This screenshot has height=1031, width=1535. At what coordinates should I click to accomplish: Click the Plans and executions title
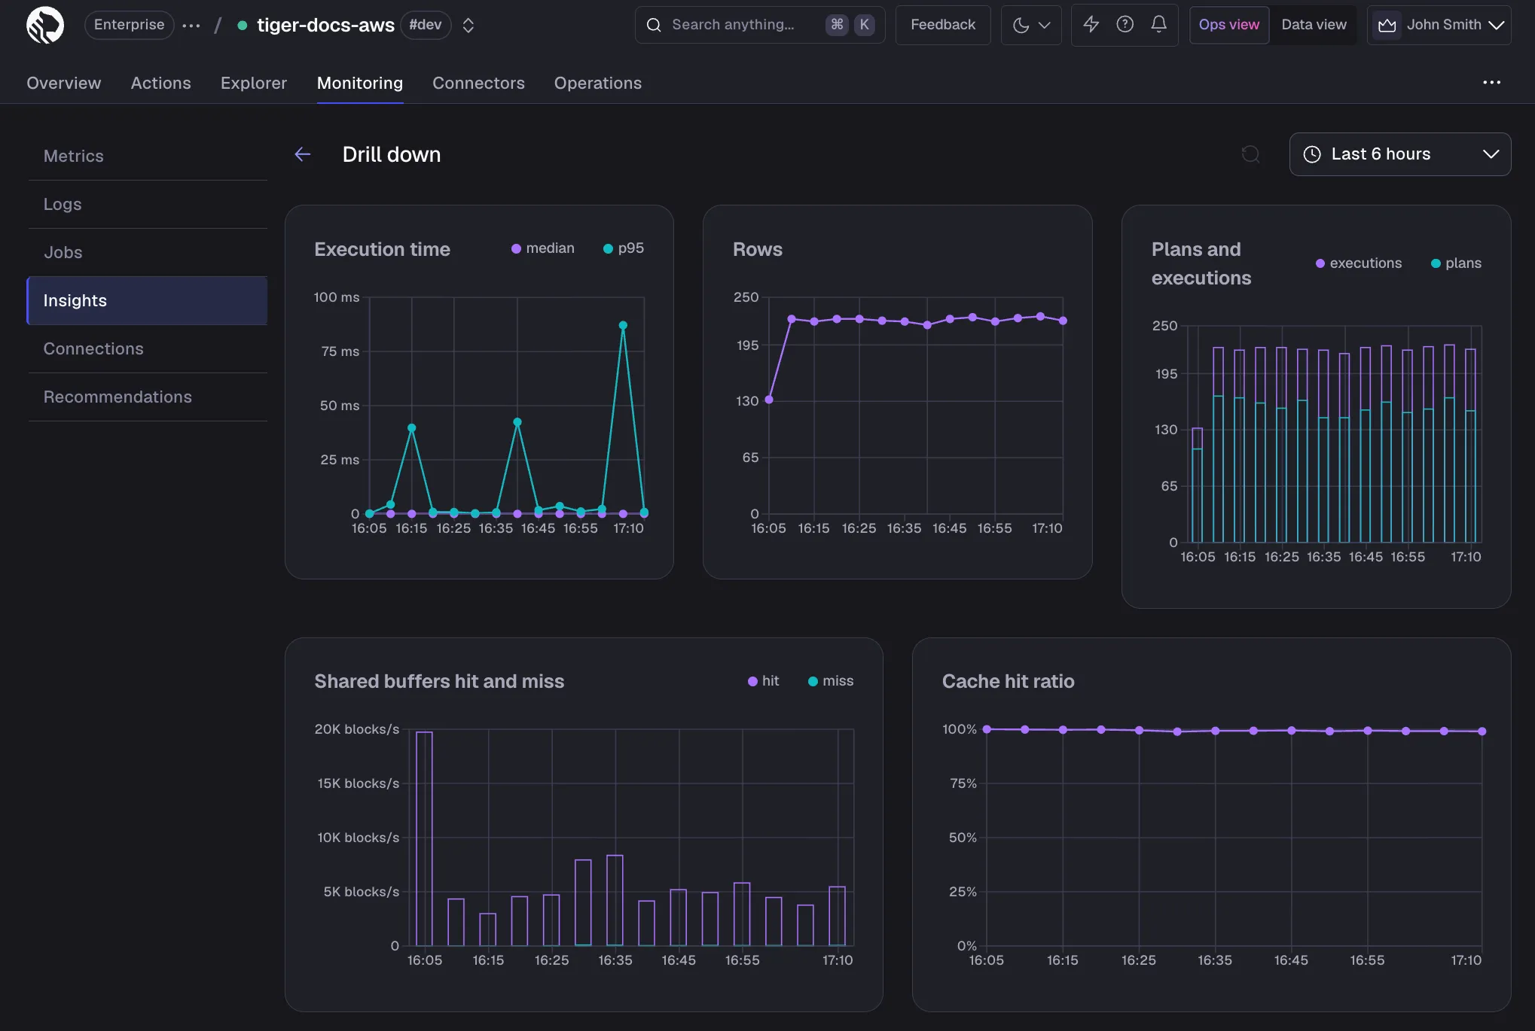1201,263
